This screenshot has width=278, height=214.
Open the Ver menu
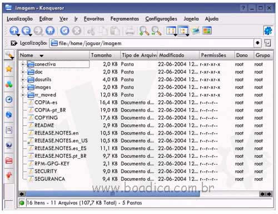63,19
